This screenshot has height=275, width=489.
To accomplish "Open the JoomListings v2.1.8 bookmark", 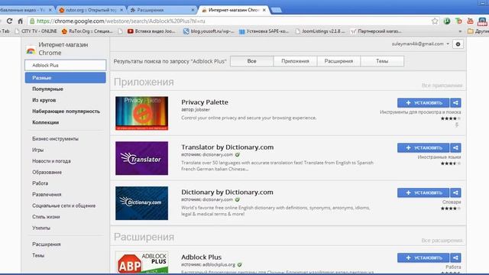I will coord(320,31).
